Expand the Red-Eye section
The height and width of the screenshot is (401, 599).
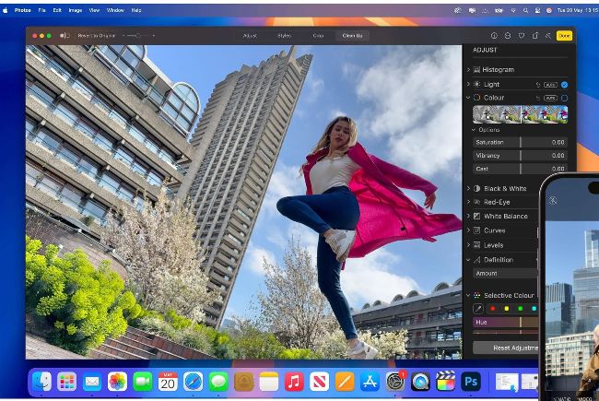pos(469,202)
